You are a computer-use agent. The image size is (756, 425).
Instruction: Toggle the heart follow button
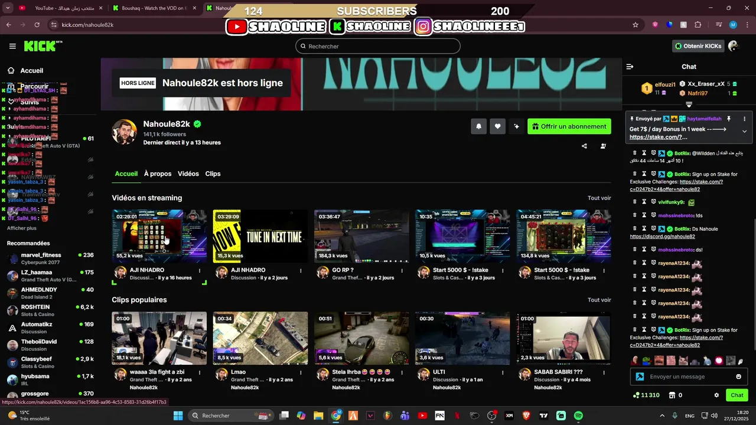pos(497,126)
